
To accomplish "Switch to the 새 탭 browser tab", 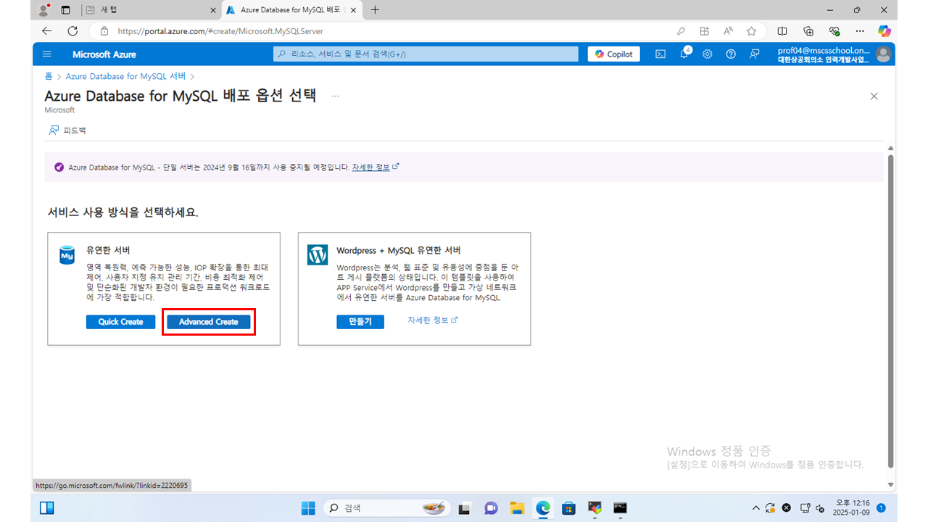I will pos(149,10).
